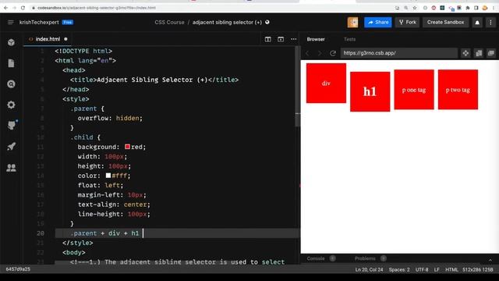This screenshot has width=499, height=281.
Task: Expand the bottom console panel chevron
Action: coord(490,260)
